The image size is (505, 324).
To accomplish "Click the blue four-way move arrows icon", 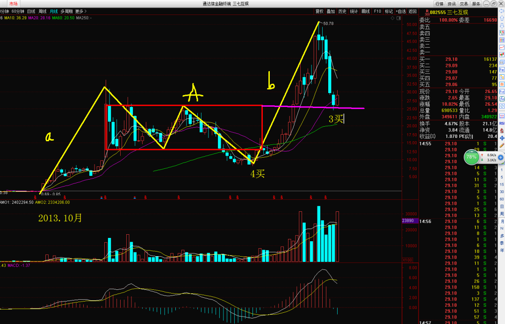I will 502,138.
